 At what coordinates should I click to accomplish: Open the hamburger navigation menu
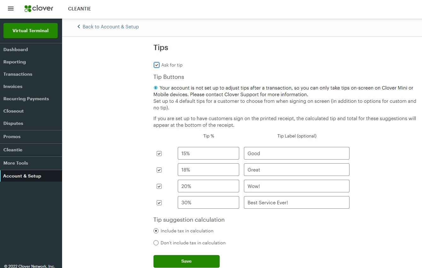pyautogui.click(x=10, y=9)
